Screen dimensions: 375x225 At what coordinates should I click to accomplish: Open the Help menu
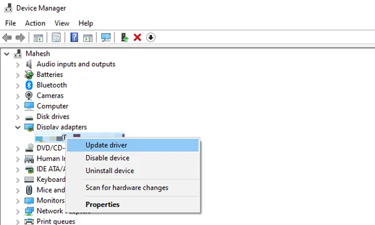pos(86,23)
